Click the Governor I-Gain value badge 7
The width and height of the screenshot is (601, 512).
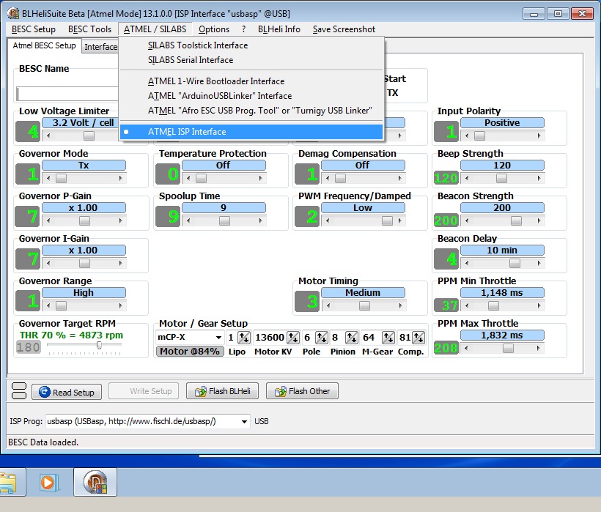[28, 259]
